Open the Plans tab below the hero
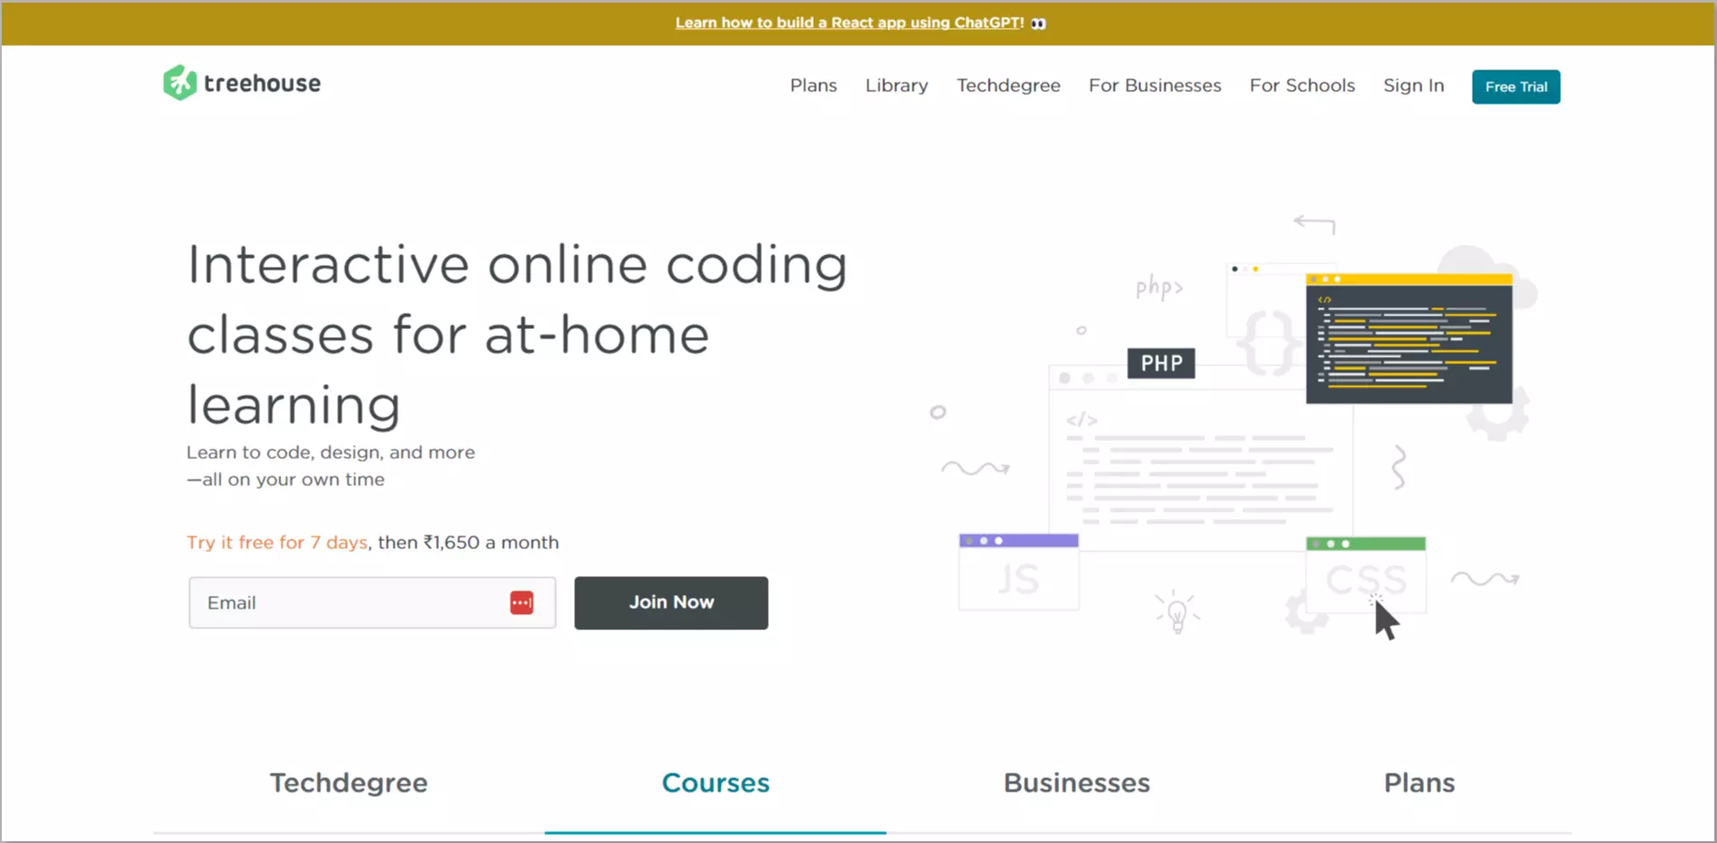1717x843 pixels. point(1420,783)
